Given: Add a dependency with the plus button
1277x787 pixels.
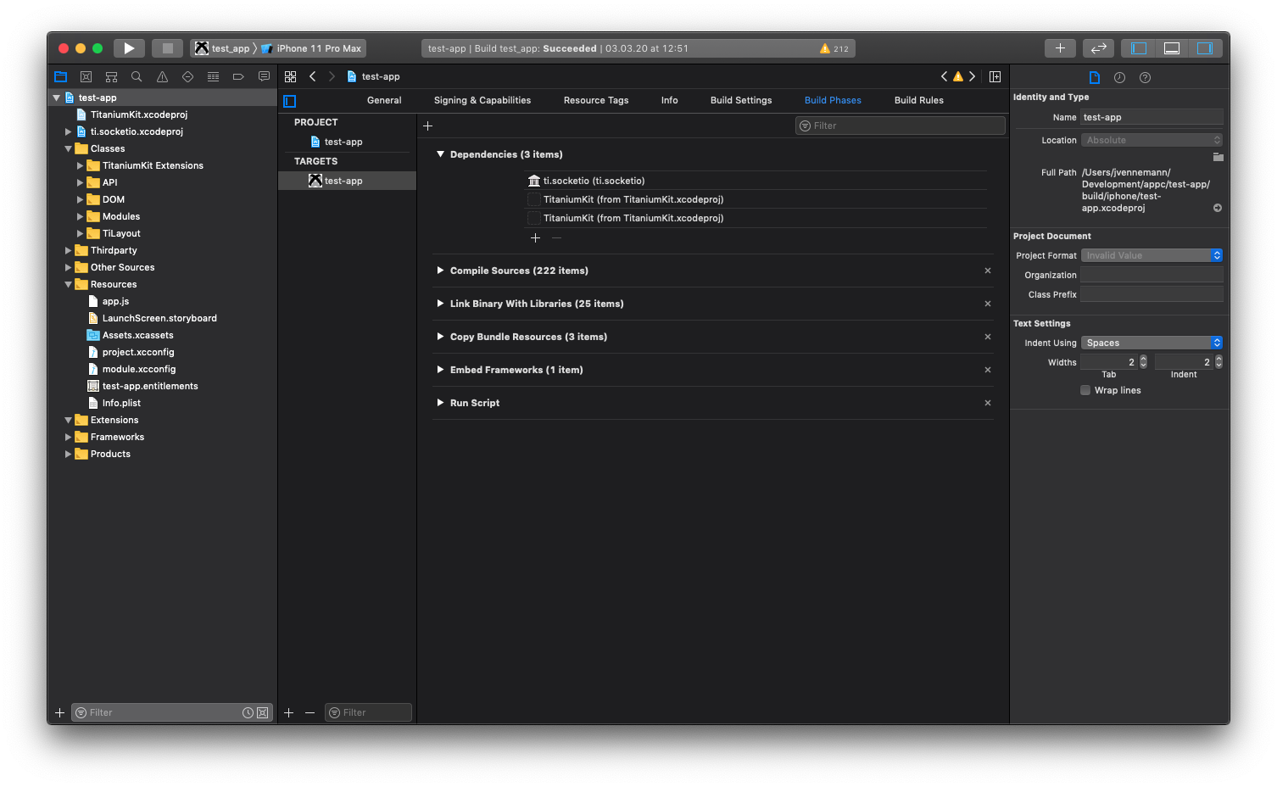Looking at the screenshot, I should tap(535, 238).
